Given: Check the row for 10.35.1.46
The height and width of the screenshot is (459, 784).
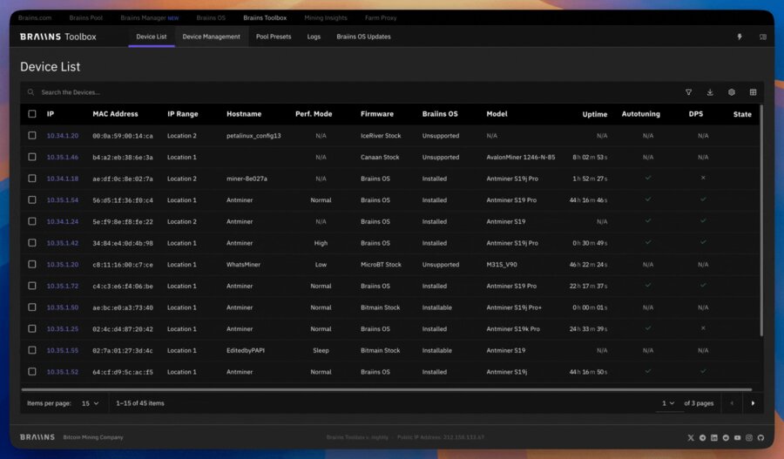Looking at the screenshot, I should (x=32, y=157).
